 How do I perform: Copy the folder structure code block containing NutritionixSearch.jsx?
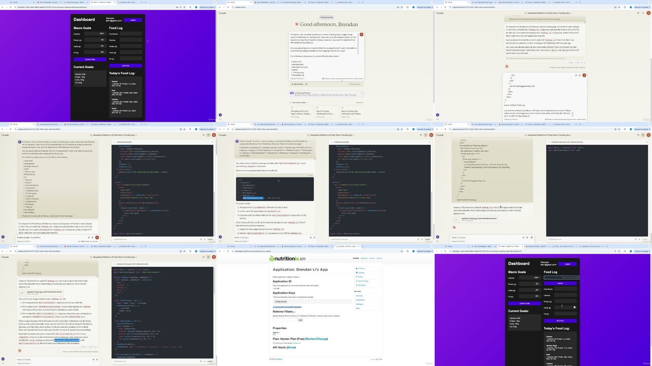[310, 175]
